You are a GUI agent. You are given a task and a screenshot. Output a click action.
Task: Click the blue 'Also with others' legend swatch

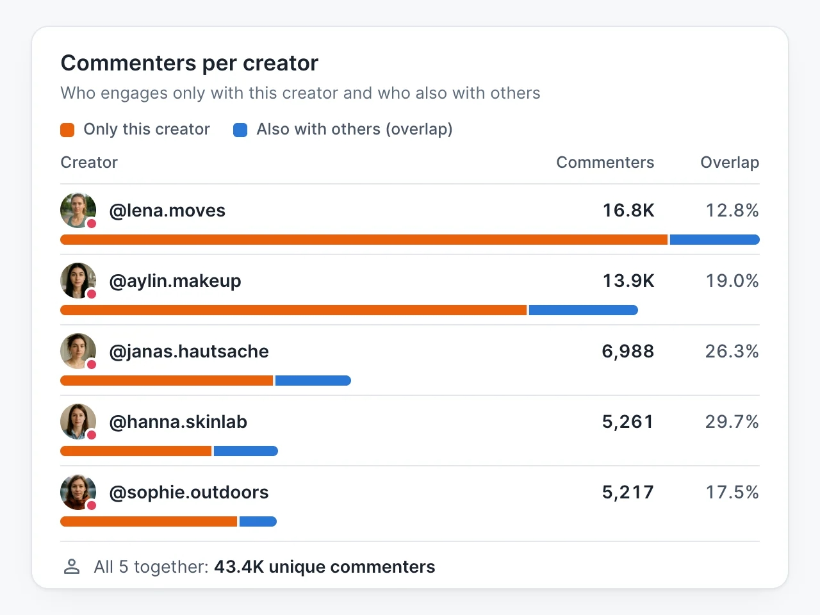tap(240, 130)
